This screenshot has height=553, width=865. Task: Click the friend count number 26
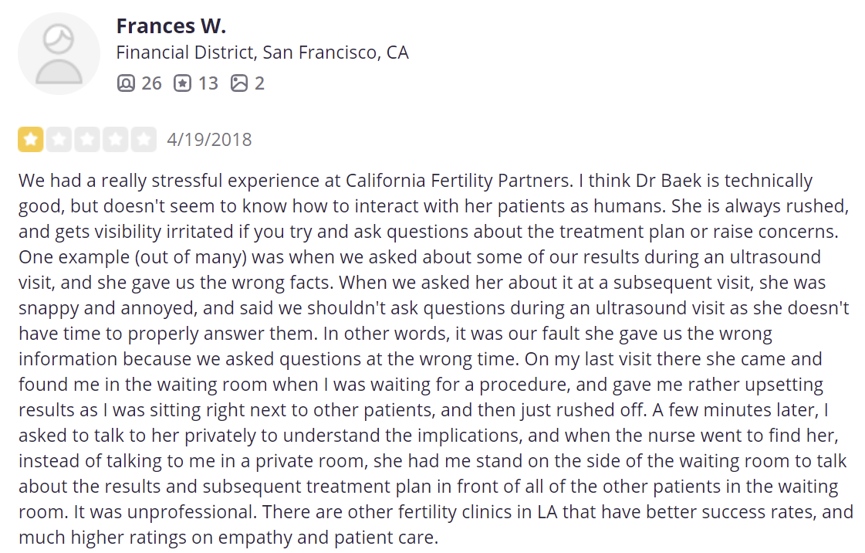(151, 83)
